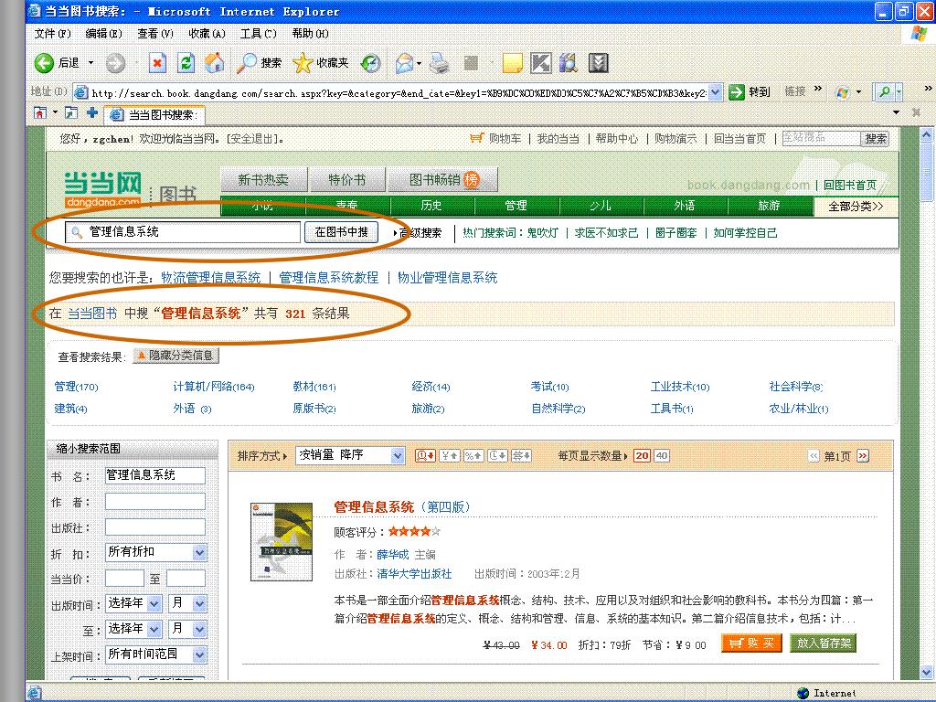Open the 查看(V) menu
This screenshot has height=702, width=936.
pyautogui.click(x=155, y=34)
